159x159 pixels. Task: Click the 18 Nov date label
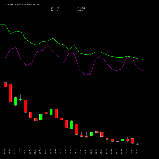pyautogui.click(x=10, y=151)
